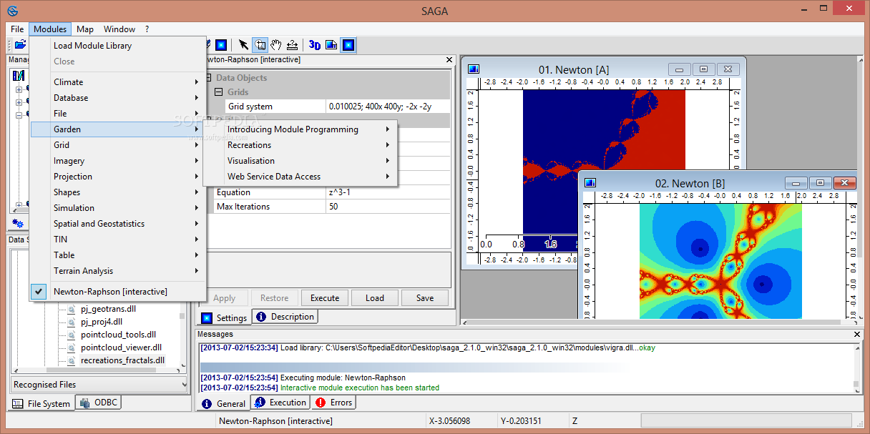This screenshot has width=870, height=434.
Task: Click the pointcloud_tools.dll file icon
Action: pos(71,335)
